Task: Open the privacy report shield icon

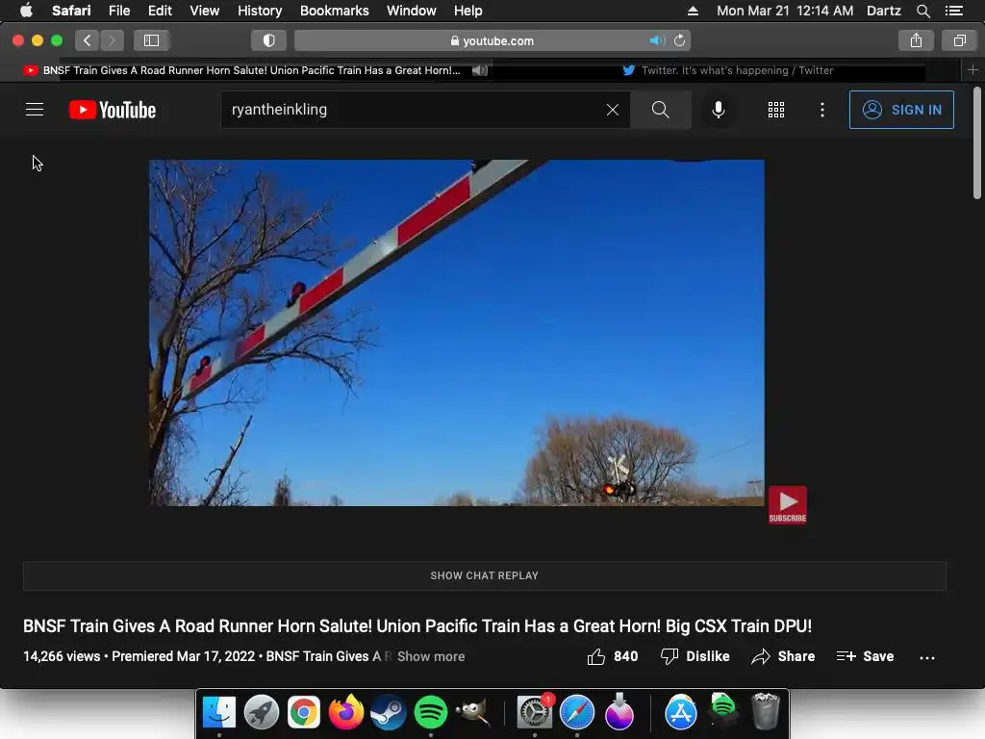Action: tap(269, 40)
